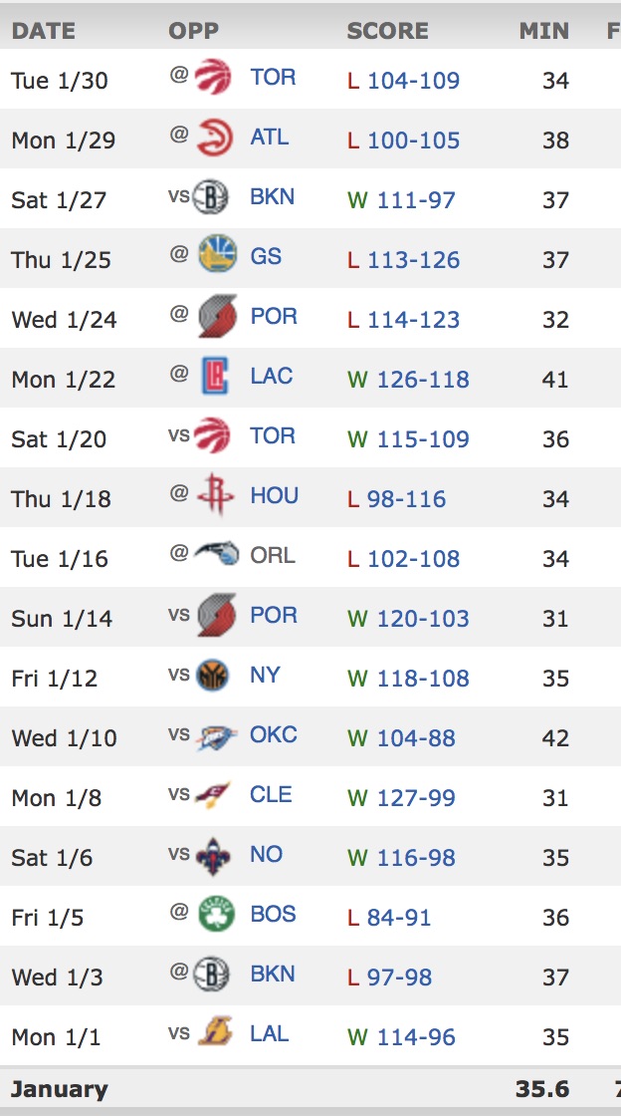Image resolution: width=621 pixels, height=1116 pixels.
Task: Click the Atlanta Hawks logo
Action: (x=213, y=137)
